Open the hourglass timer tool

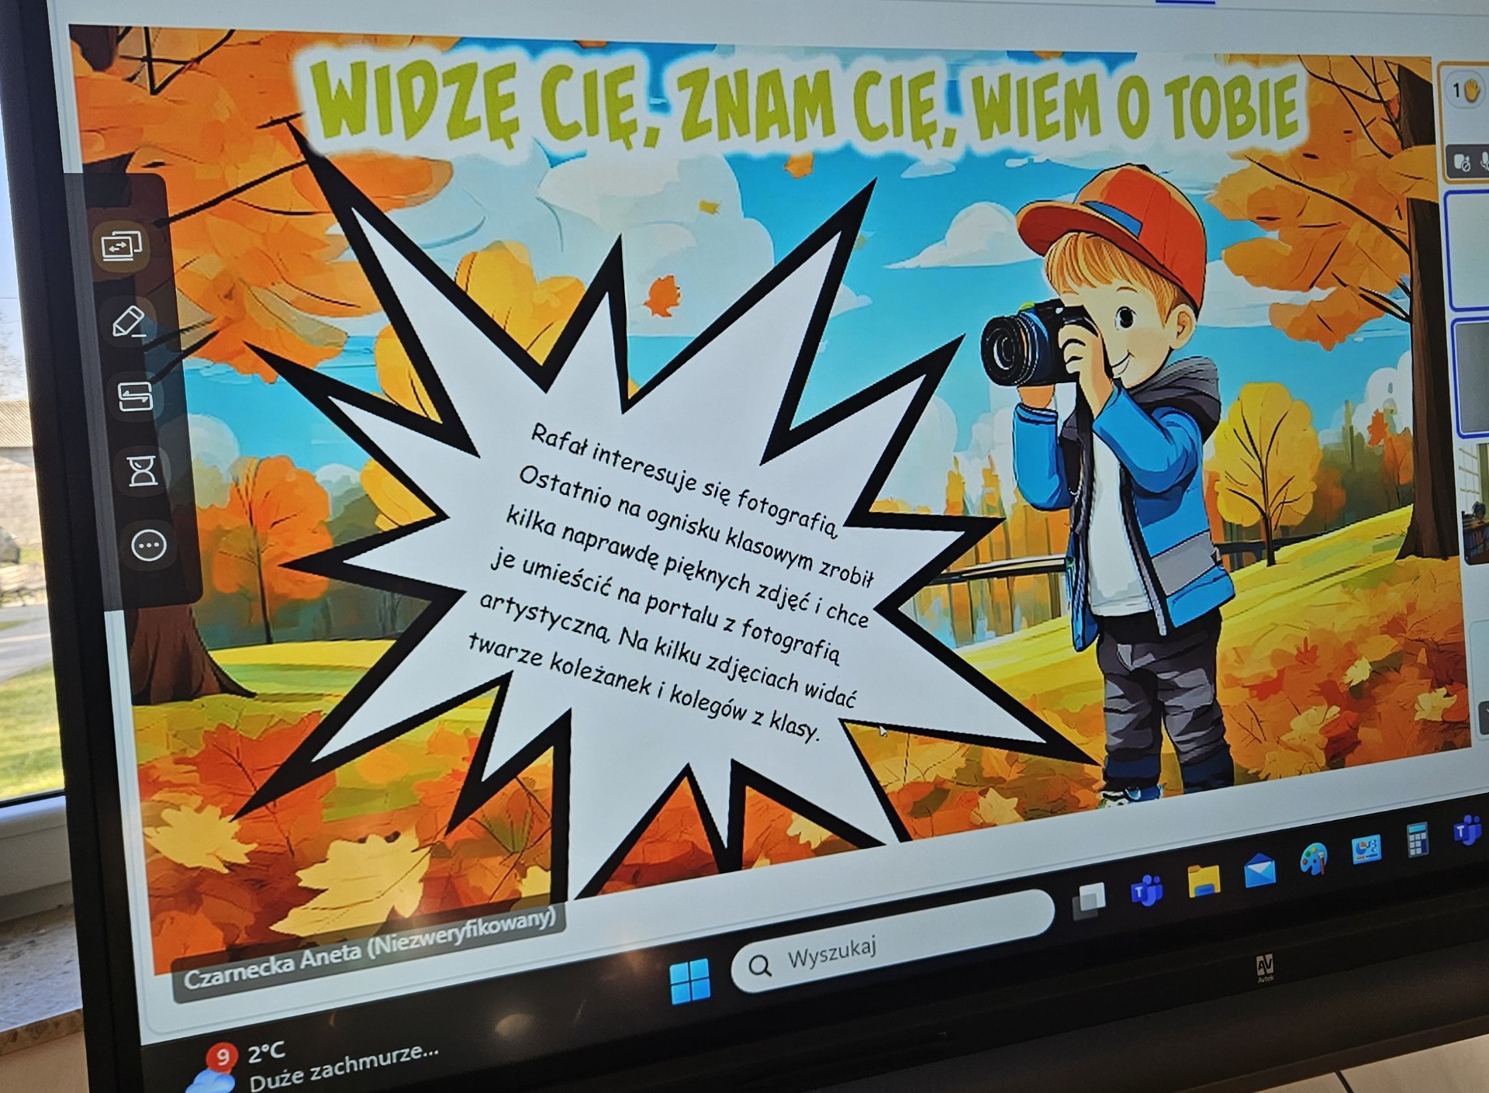coord(143,471)
